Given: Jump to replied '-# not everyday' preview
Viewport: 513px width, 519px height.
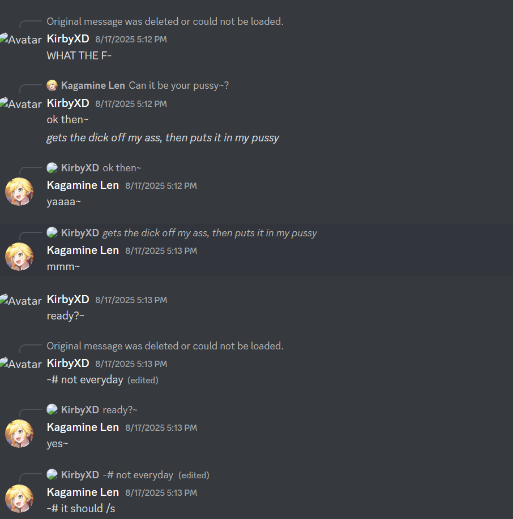Looking at the screenshot, I should click(138, 475).
